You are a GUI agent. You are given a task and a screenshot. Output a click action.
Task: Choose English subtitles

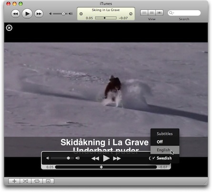165,150
